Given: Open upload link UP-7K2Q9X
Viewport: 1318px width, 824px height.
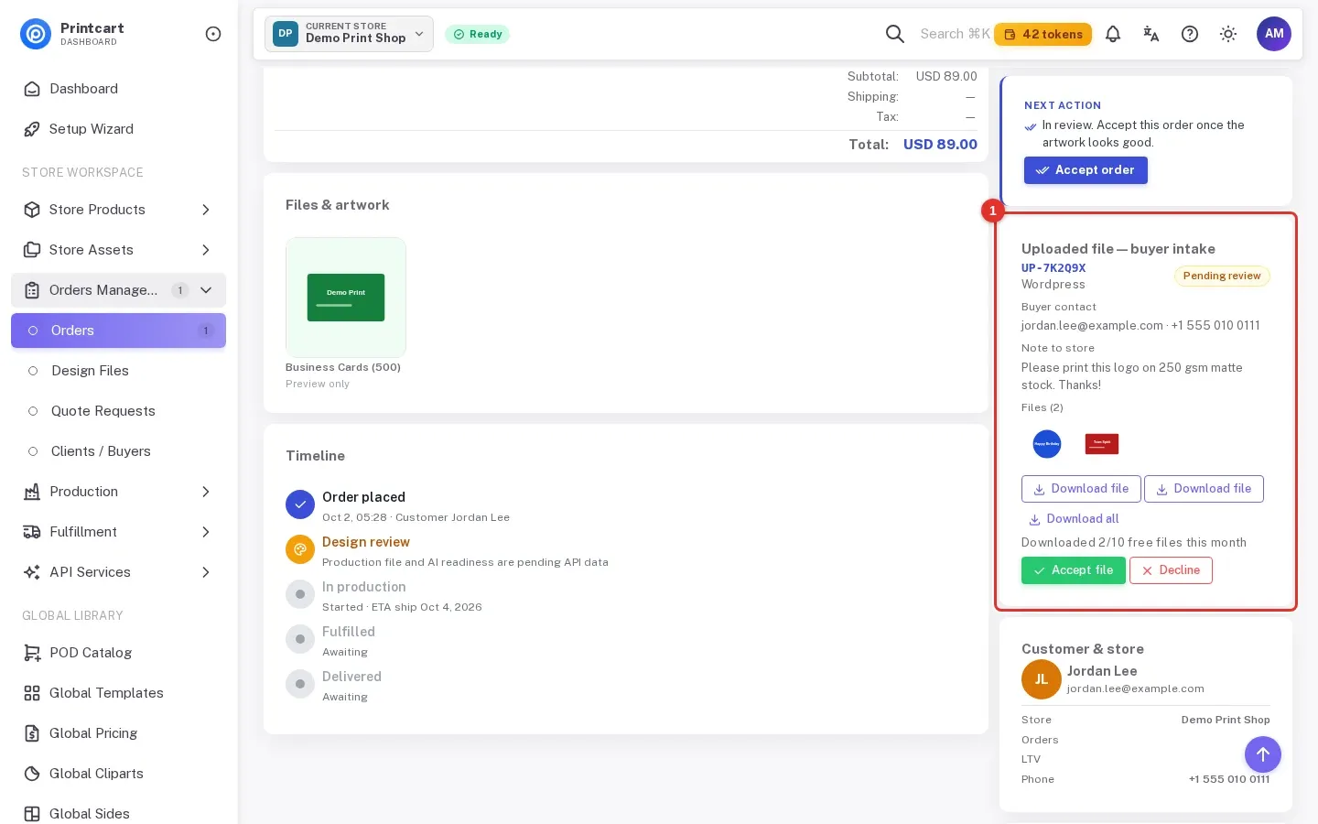Looking at the screenshot, I should coord(1053,268).
